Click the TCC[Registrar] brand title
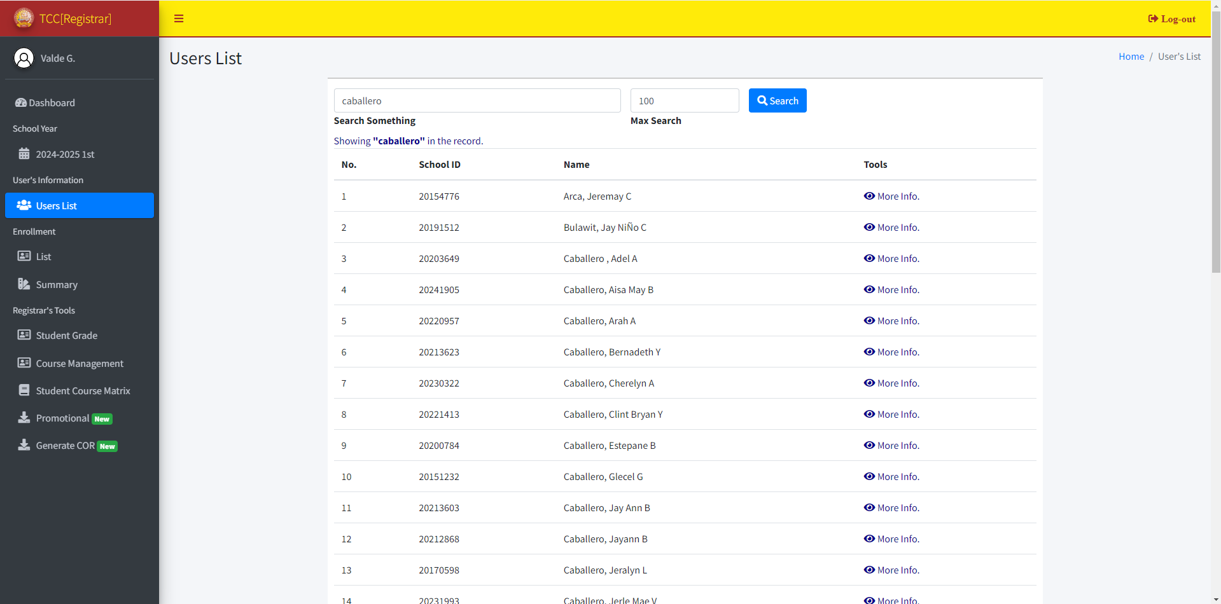This screenshot has height=604, width=1221. click(x=75, y=18)
